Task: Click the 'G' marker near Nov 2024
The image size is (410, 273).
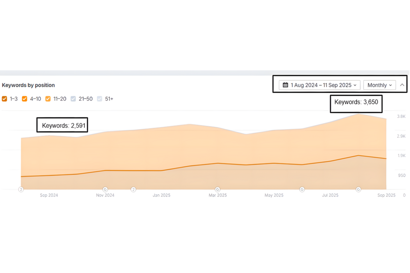Action: 105,189
